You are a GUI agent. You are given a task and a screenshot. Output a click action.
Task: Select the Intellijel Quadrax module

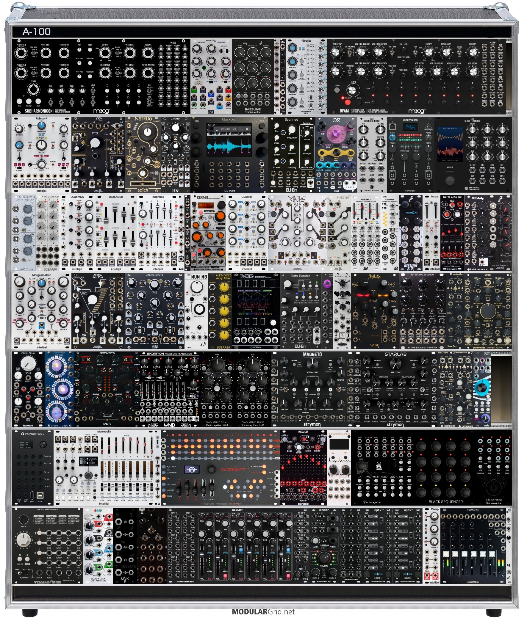[x=247, y=233]
